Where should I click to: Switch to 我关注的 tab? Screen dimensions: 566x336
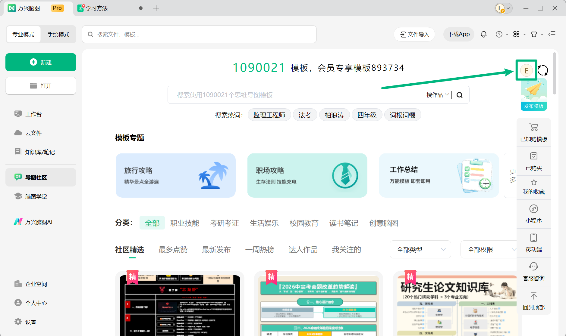point(347,250)
